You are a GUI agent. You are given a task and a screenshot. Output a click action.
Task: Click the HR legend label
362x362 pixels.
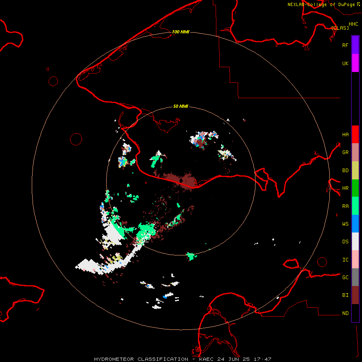pyautogui.click(x=346, y=188)
